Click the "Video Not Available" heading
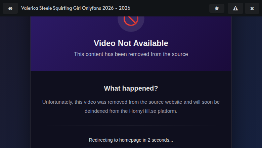Screen dimensions: 262x148 tap(131, 43)
